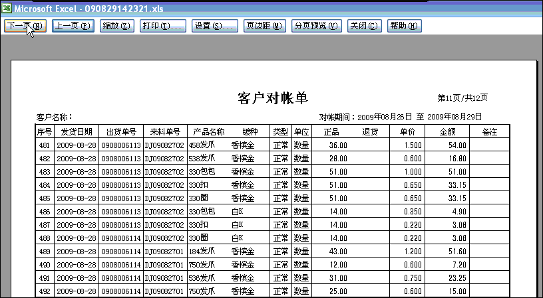Click quantity 36.00 in row 481

(338, 145)
